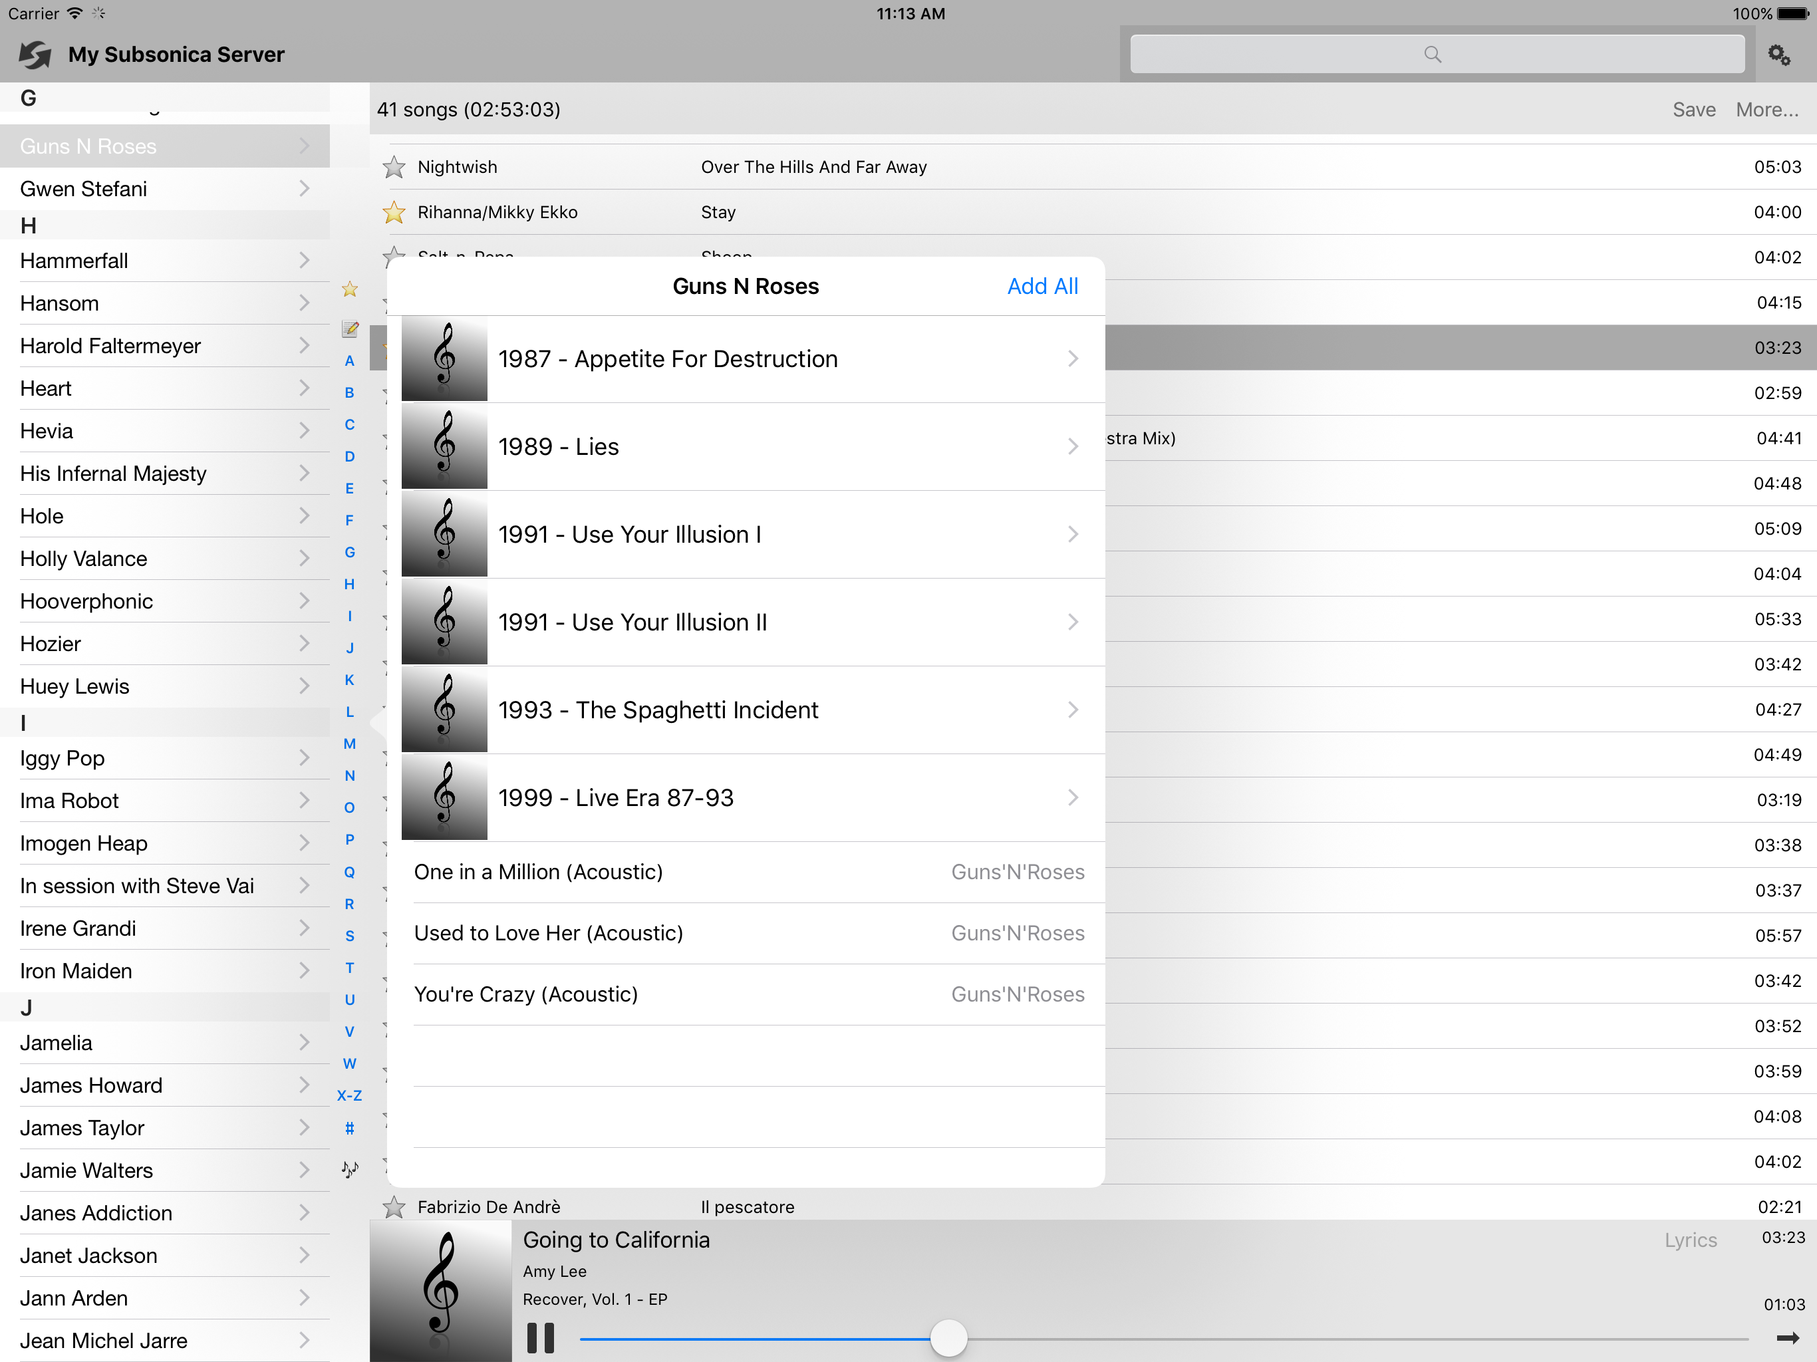Image resolution: width=1817 pixels, height=1362 pixels.
Task: Open the More... options
Action: click(1767, 110)
